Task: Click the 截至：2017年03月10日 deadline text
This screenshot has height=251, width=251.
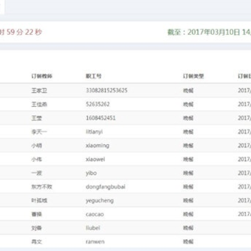Action: tap(204, 32)
